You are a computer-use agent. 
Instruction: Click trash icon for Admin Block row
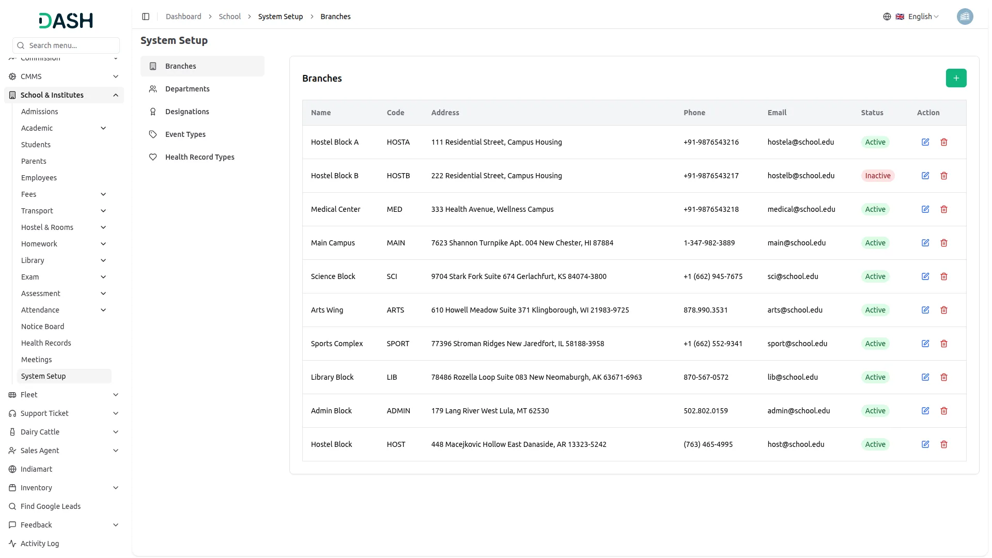944,411
